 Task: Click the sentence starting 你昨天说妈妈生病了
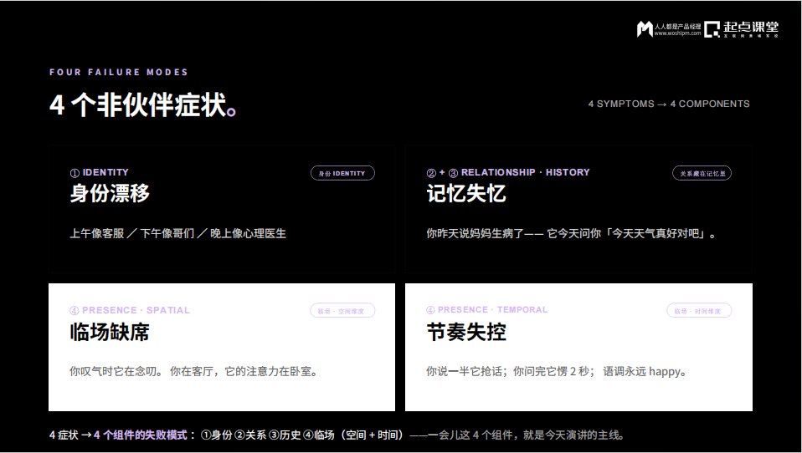tap(571, 233)
